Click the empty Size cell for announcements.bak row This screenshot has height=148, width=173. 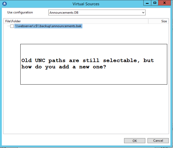pos(158,26)
